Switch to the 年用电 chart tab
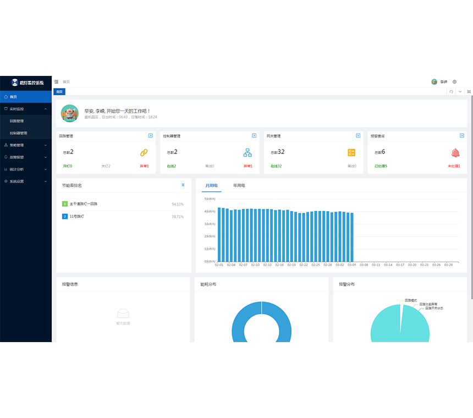Viewport: 473px width, 418px height. pos(239,186)
